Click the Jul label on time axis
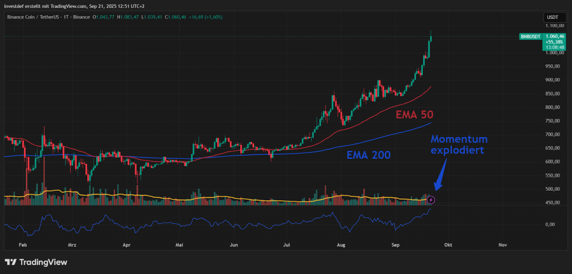 coord(287,245)
